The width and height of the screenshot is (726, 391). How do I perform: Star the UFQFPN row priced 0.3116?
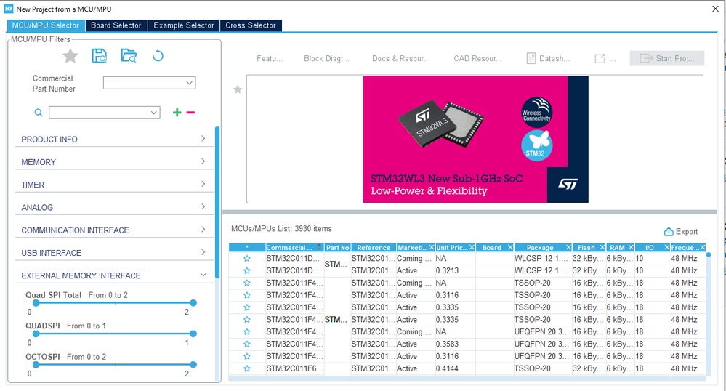[247, 357]
